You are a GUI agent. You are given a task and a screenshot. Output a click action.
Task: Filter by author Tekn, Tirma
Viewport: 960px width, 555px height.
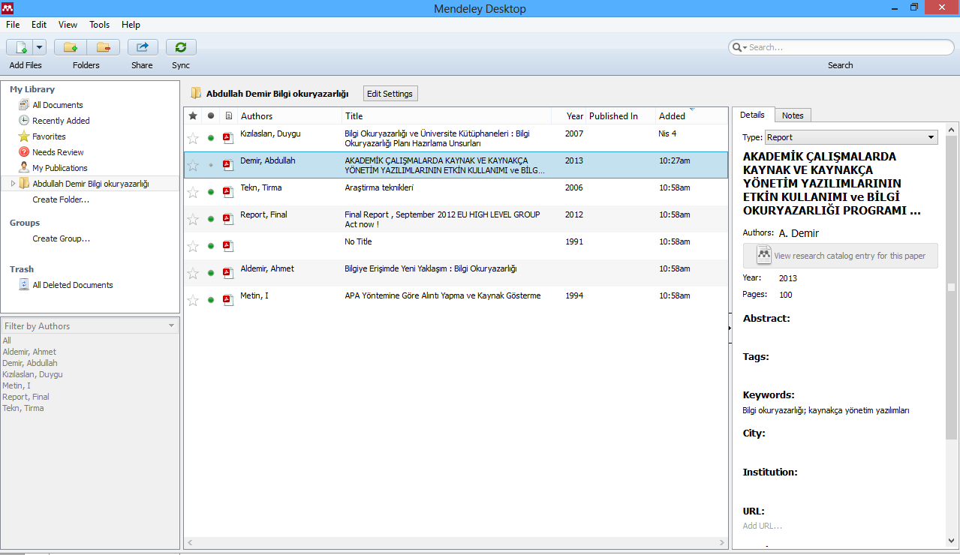(23, 408)
